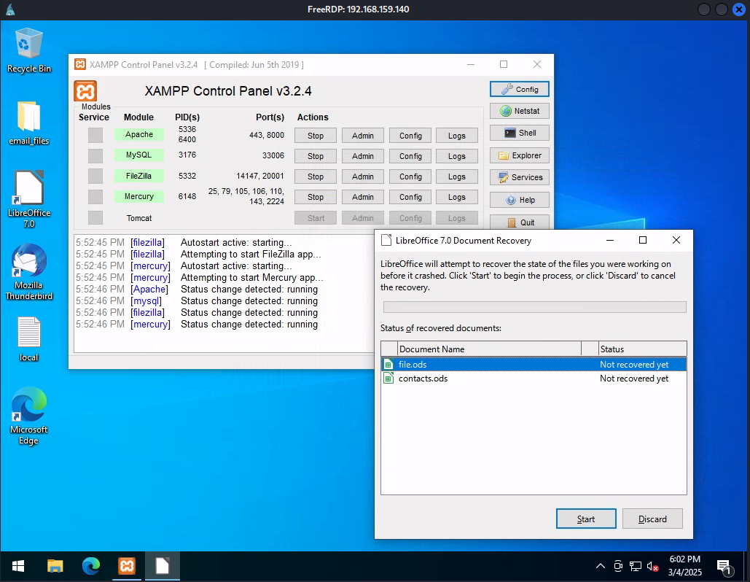Open FileZilla Admin
750x582 pixels.
point(362,176)
